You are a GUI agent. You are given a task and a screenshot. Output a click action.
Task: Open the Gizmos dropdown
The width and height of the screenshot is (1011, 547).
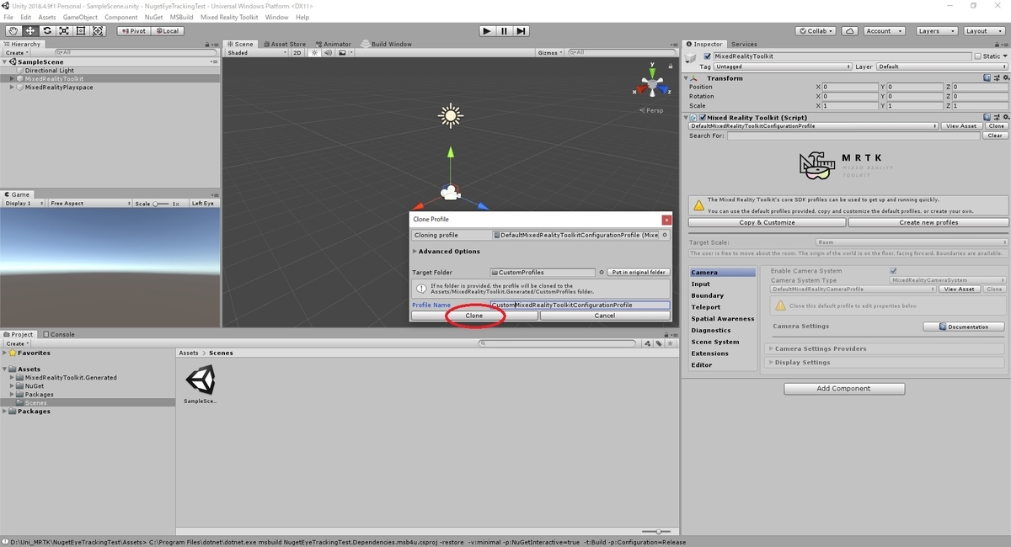549,52
